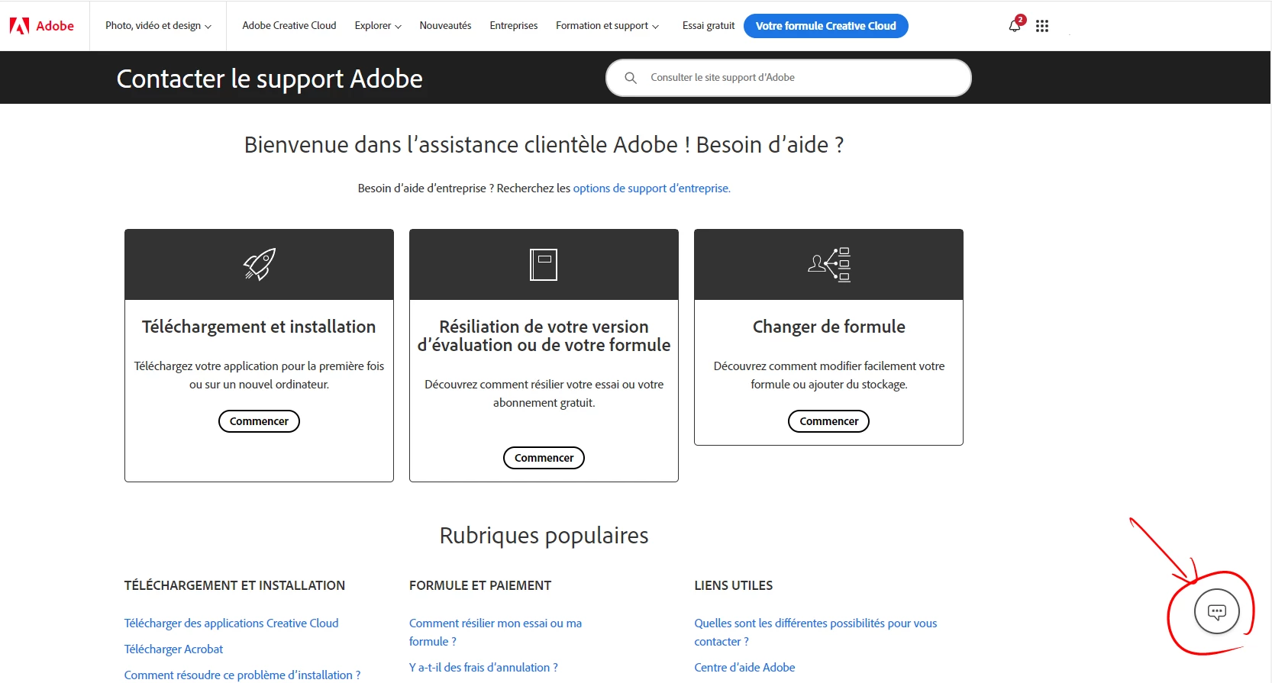Open the Entreprises menu item
The image size is (1272, 683).
pos(514,26)
